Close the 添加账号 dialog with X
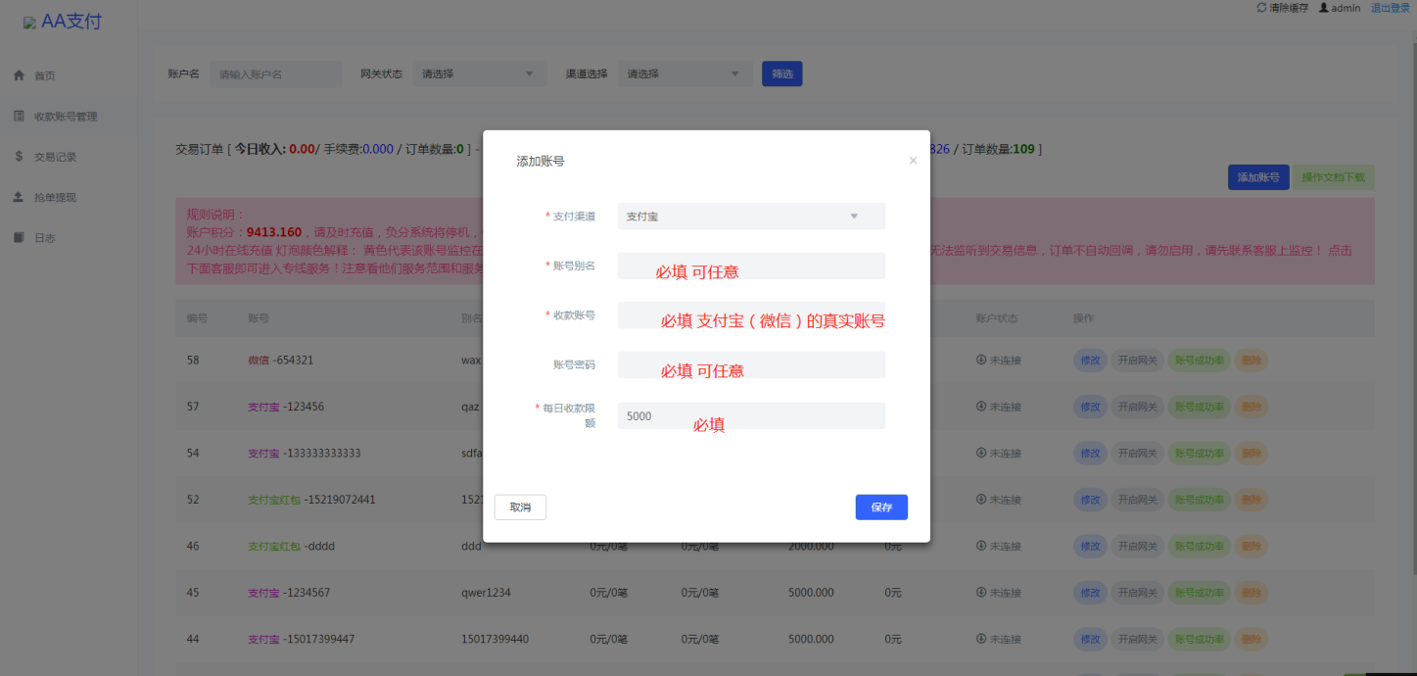 tap(913, 161)
